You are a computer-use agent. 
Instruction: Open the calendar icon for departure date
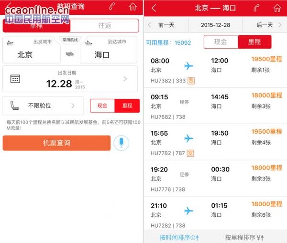(15, 79)
